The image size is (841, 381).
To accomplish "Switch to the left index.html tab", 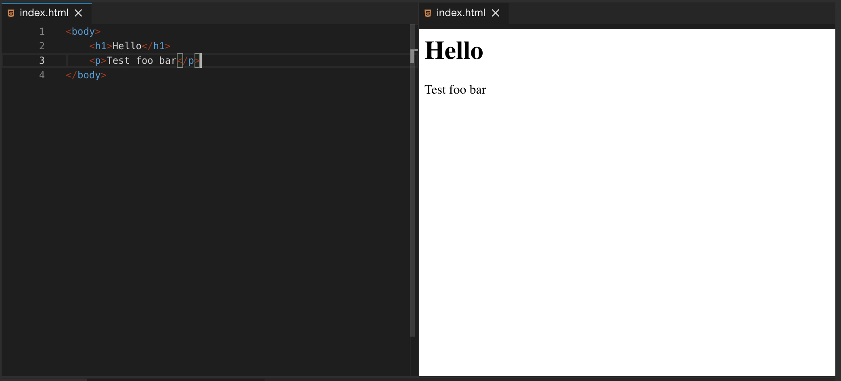I will click(44, 13).
